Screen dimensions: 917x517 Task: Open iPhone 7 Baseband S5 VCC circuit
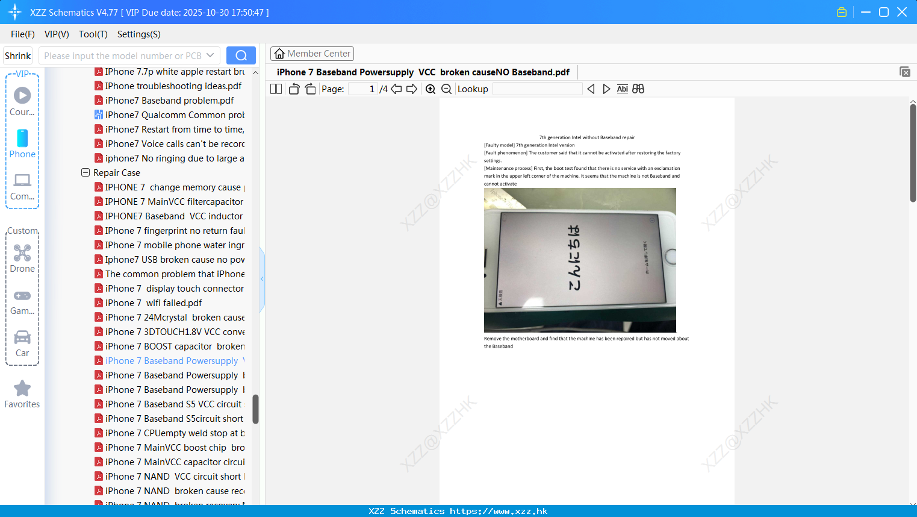pyautogui.click(x=169, y=404)
